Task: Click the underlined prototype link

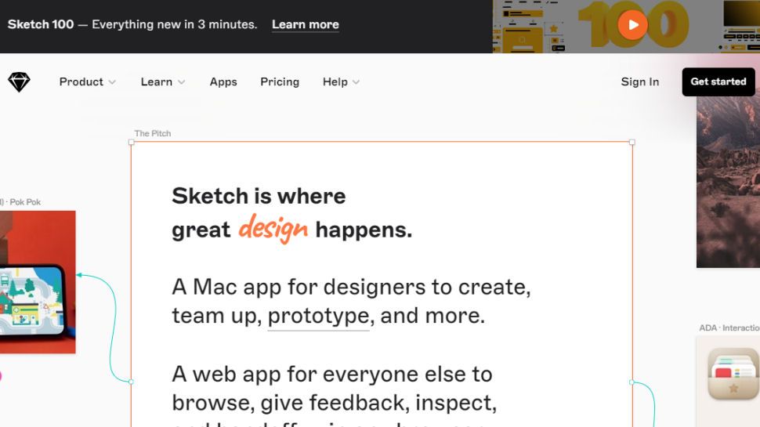Action: (318, 316)
